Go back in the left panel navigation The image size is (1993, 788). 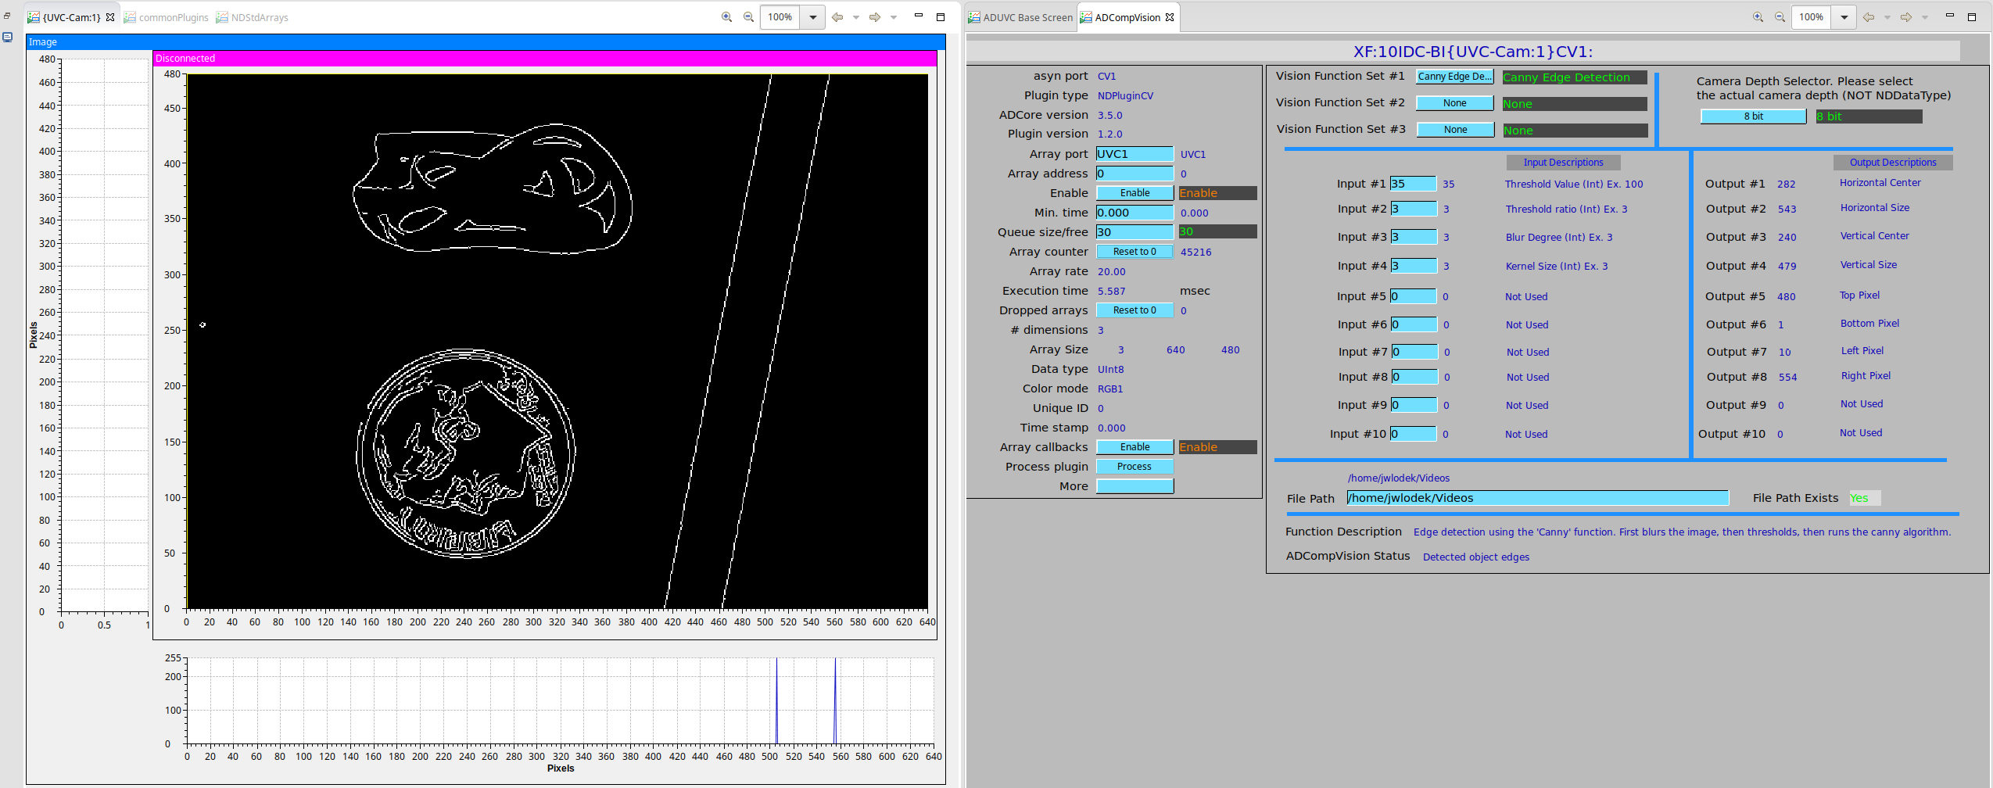pyautogui.click(x=837, y=17)
